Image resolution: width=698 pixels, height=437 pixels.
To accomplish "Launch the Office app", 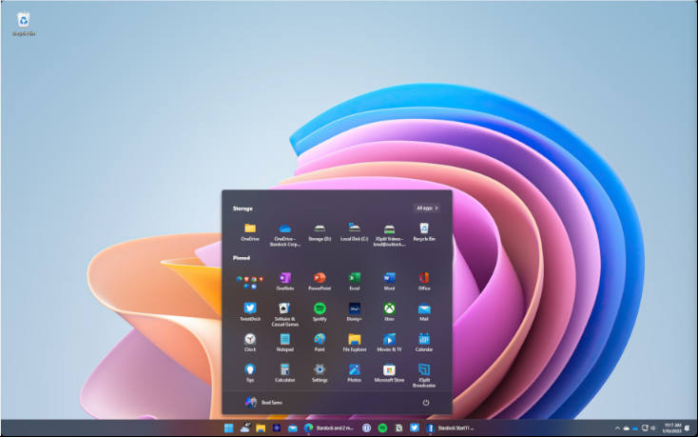I will 424,282.
